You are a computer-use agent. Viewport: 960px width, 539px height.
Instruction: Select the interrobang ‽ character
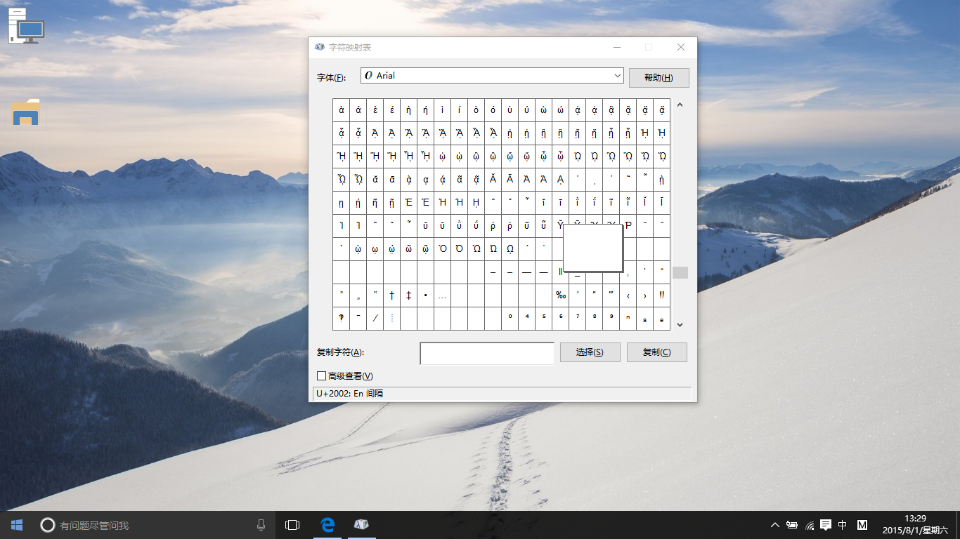(342, 319)
